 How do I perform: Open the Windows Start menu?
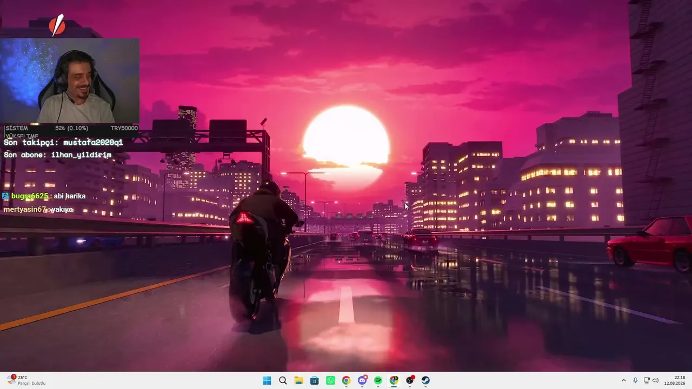267,380
